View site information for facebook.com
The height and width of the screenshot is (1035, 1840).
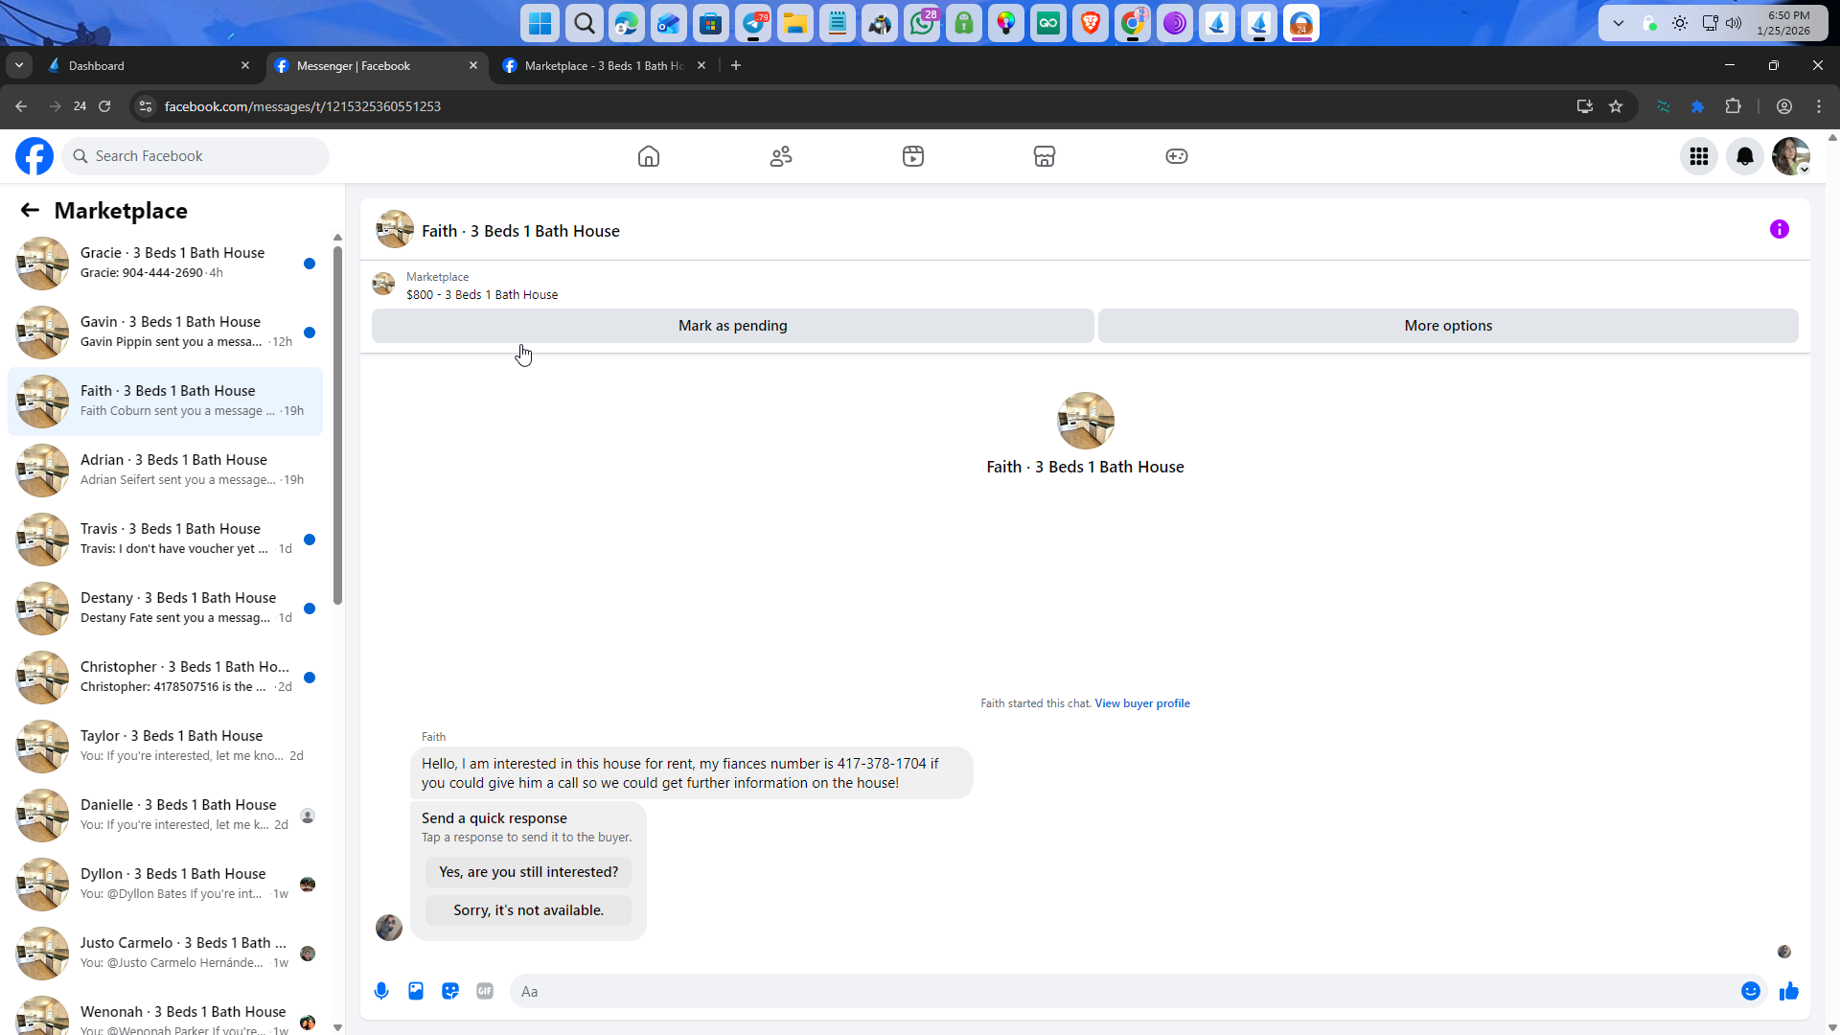point(146,106)
